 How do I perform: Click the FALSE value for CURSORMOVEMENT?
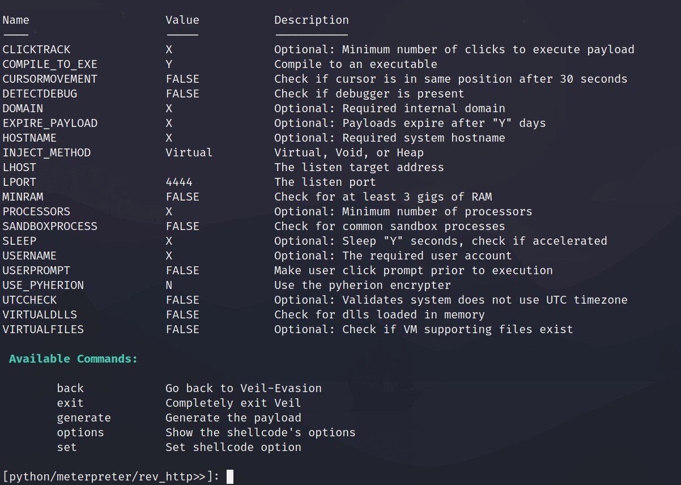pyautogui.click(x=182, y=79)
